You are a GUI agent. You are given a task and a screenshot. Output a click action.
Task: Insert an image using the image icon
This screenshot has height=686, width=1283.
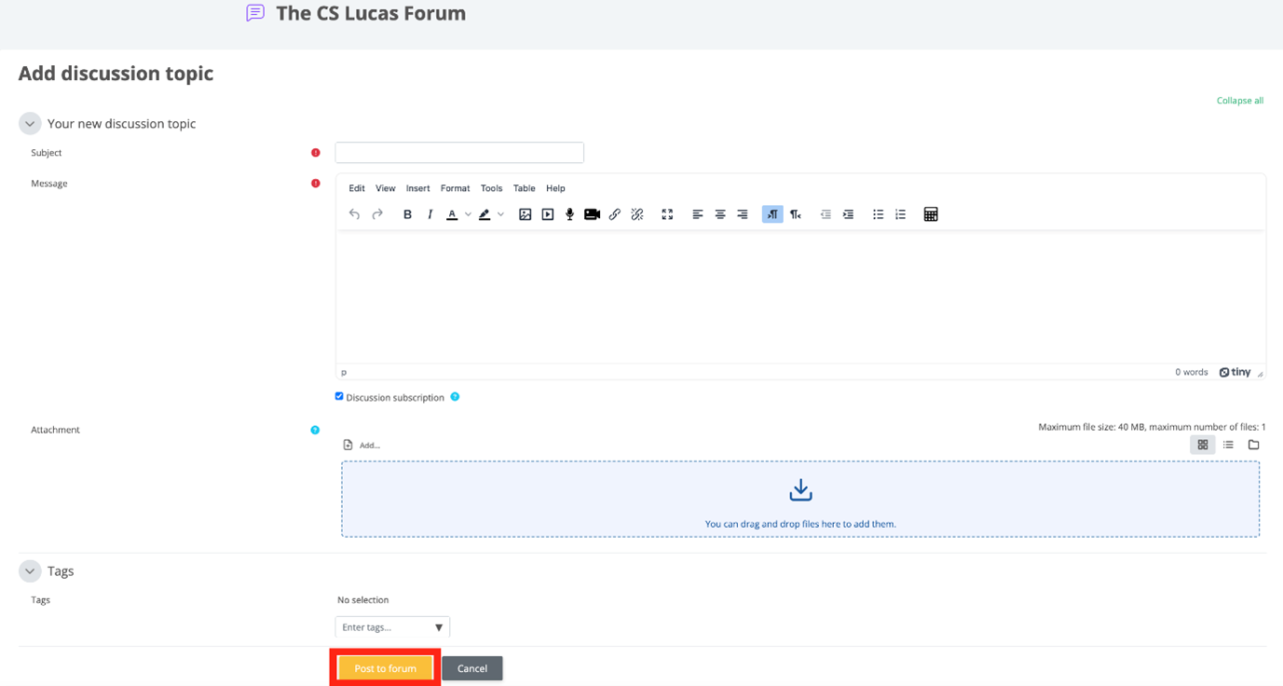(x=525, y=214)
